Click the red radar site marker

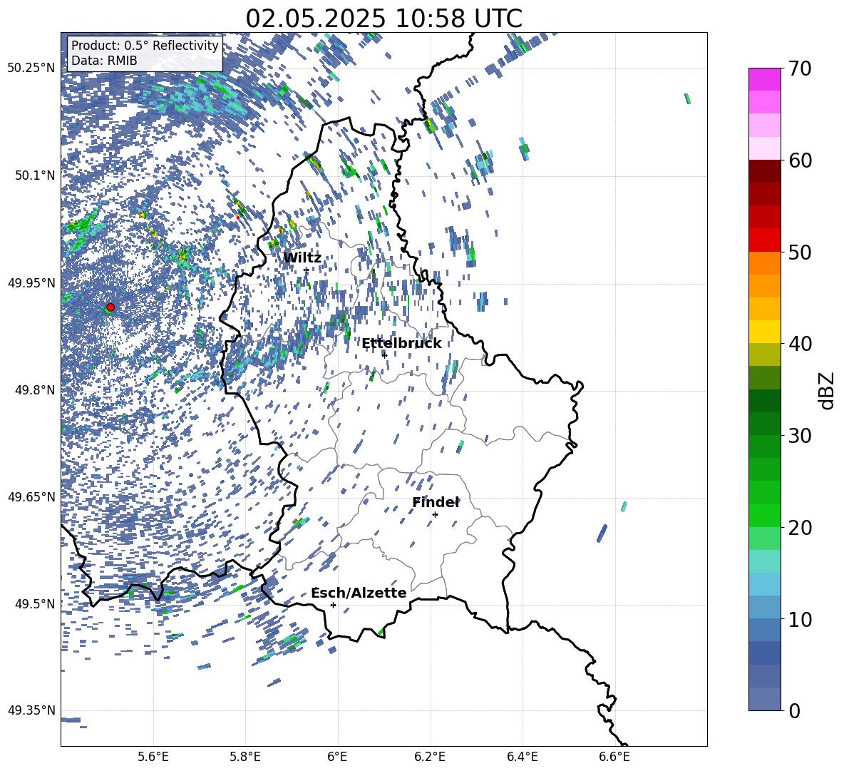110,307
